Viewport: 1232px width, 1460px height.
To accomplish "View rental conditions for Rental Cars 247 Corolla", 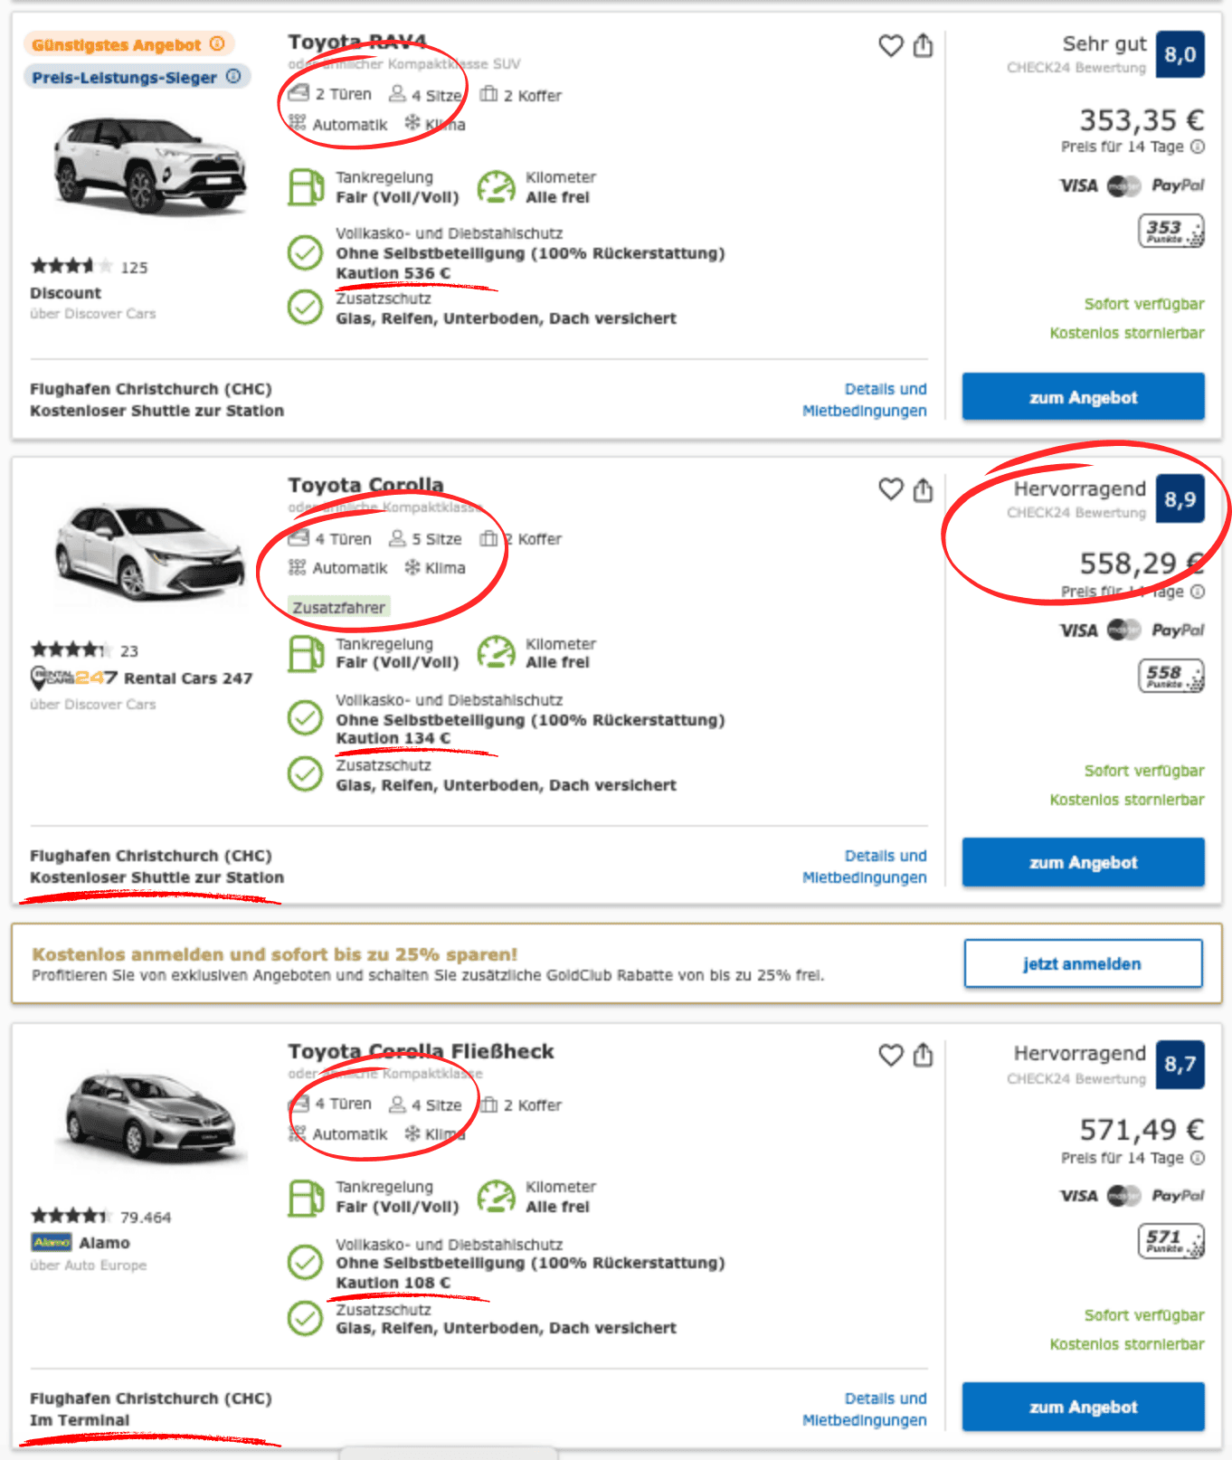I will pyautogui.click(x=865, y=867).
